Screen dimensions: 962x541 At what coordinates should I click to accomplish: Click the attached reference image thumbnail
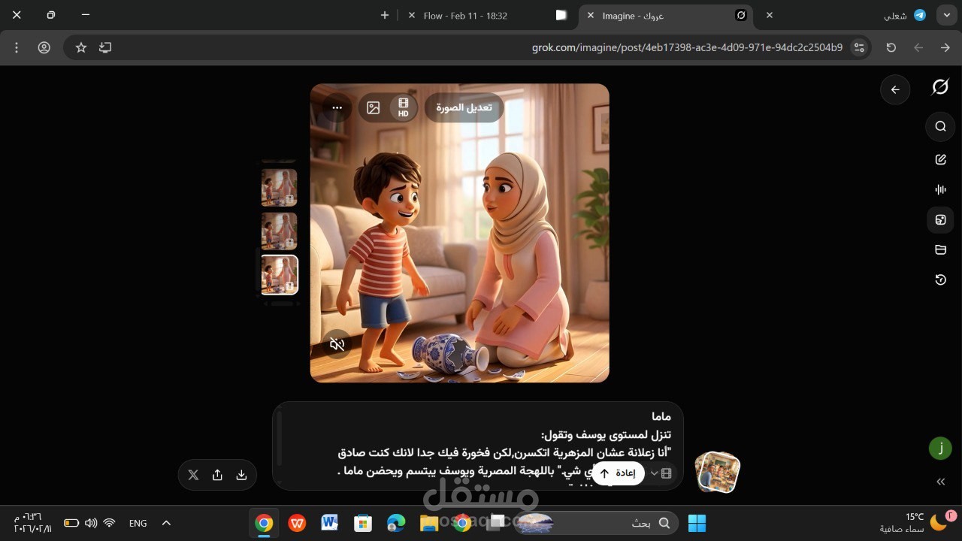click(717, 473)
